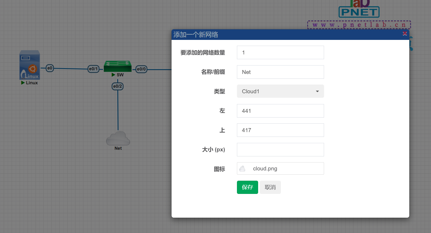Viewport: 431px width, 233px height.
Task: Click the e0 interface label
Action: 50,68
